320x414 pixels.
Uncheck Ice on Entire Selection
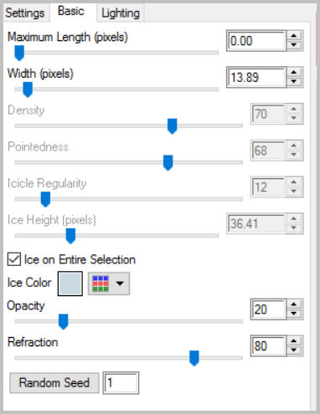pos(14,259)
